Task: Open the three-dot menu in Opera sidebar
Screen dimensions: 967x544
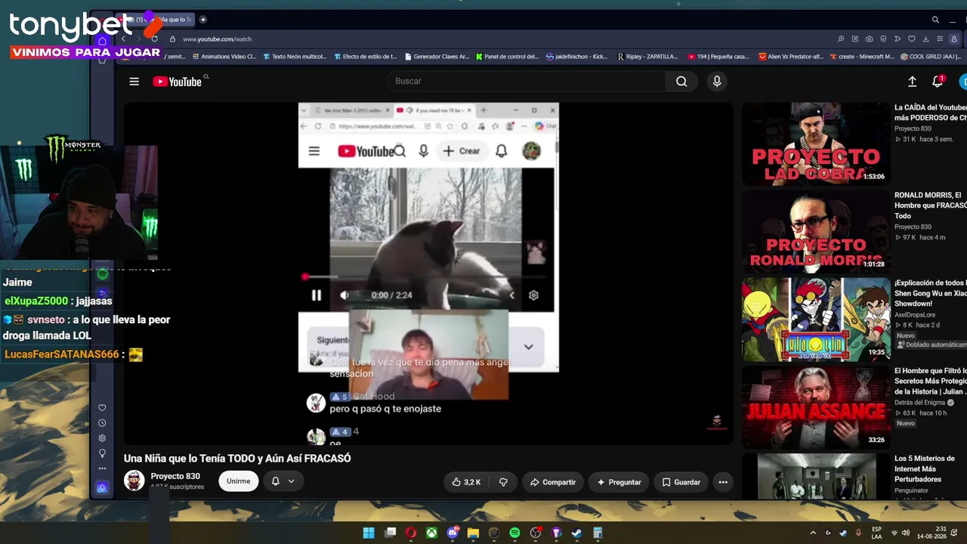Action: [x=102, y=468]
